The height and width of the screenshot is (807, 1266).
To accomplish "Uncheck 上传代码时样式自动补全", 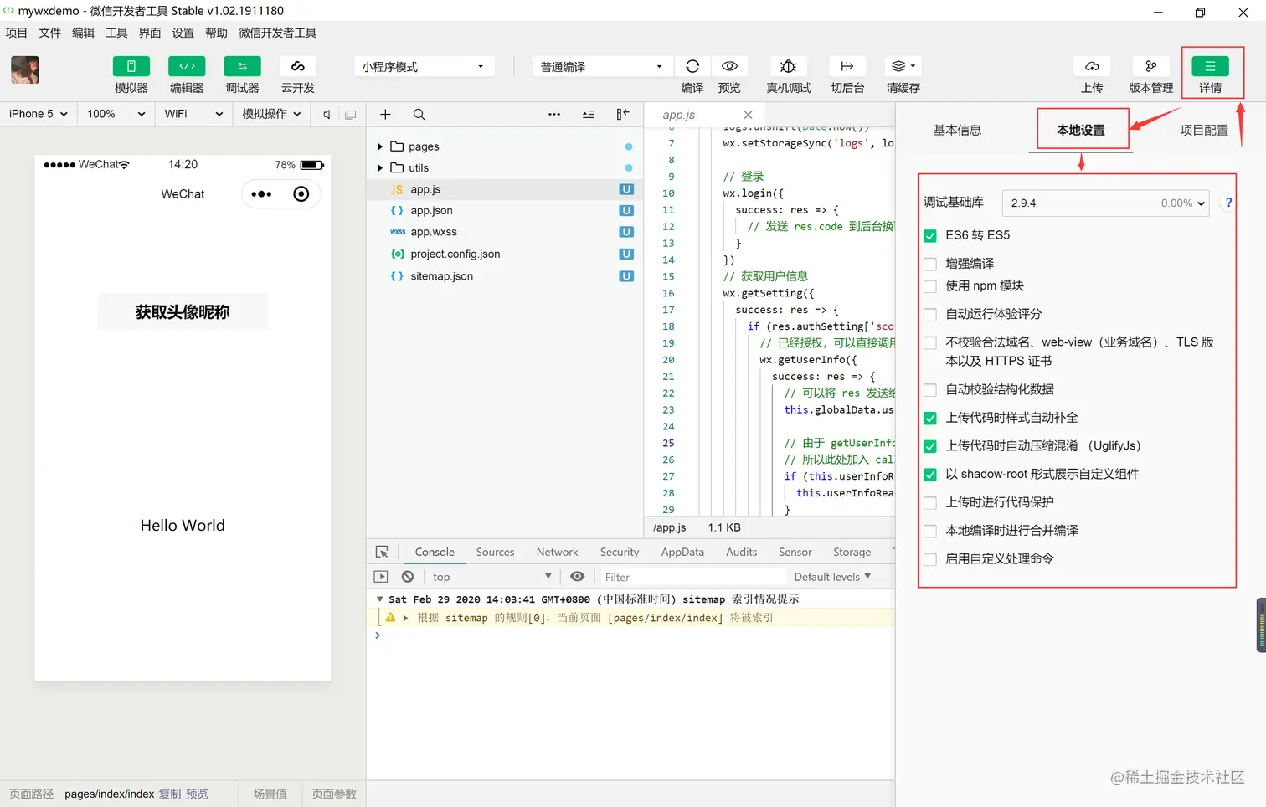I will click(x=929, y=418).
